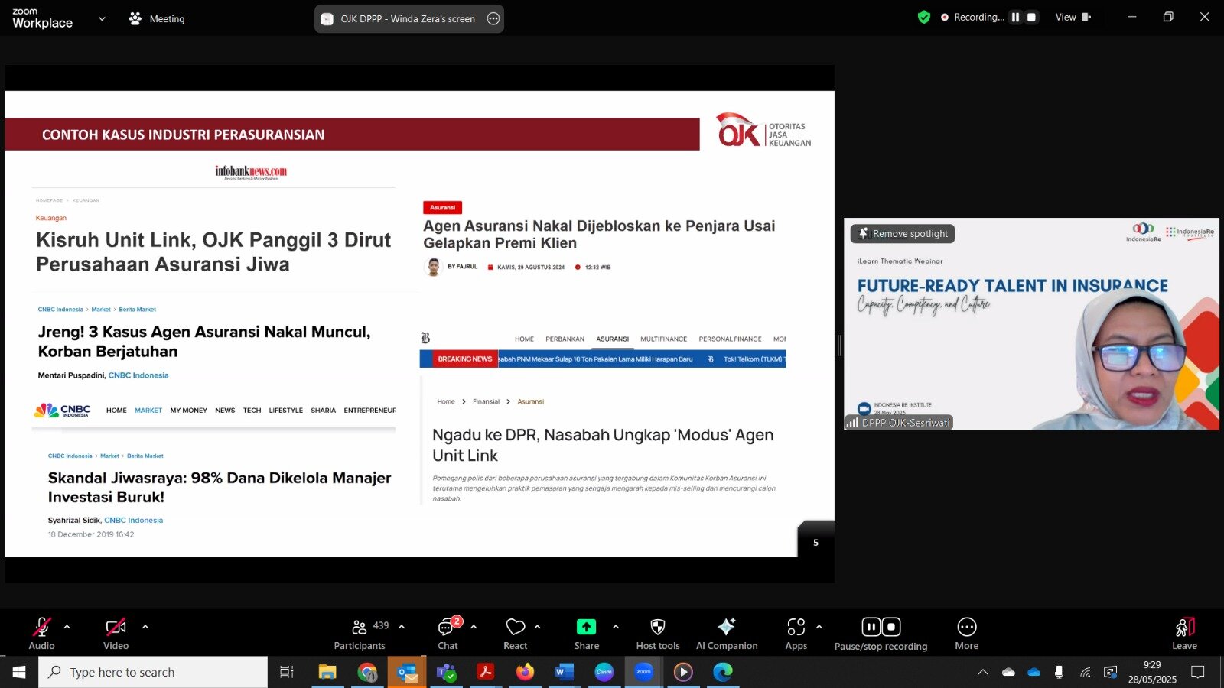Click the green encryption shield icon
1224x688 pixels.
click(924, 17)
